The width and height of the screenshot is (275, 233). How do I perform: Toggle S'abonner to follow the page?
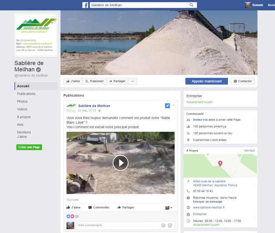[94, 81]
